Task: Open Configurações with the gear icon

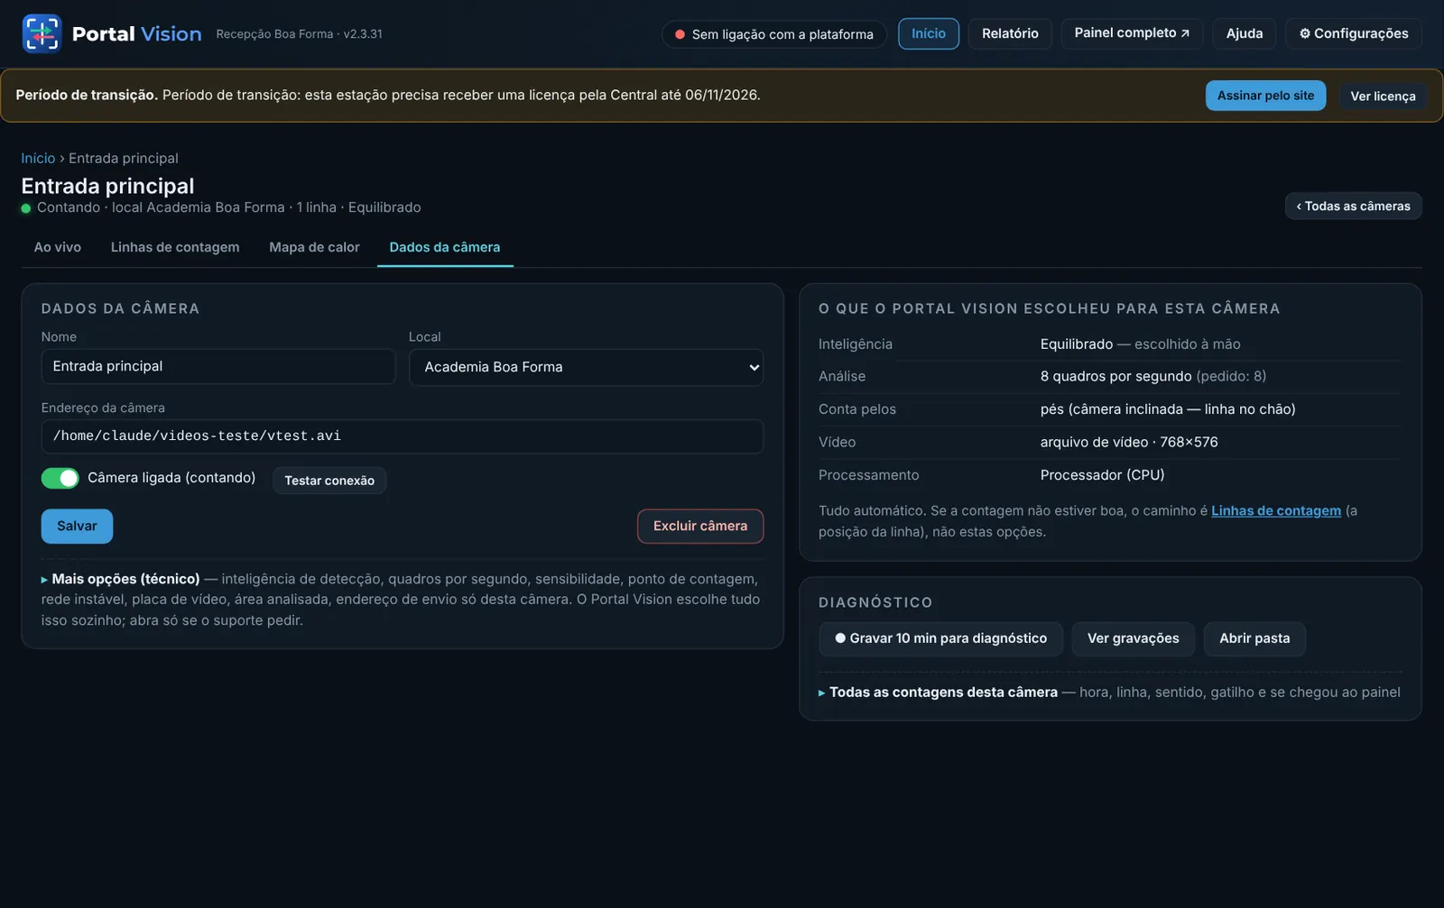Action: coord(1354,33)
